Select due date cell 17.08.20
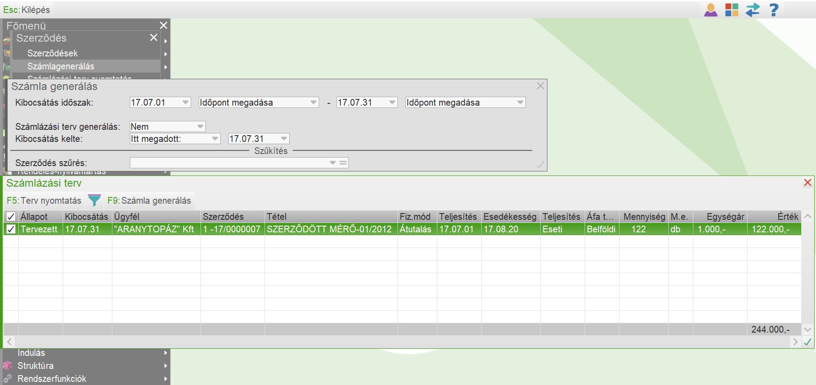This screenshot has height=385, width=816. [x=511, y=229]
